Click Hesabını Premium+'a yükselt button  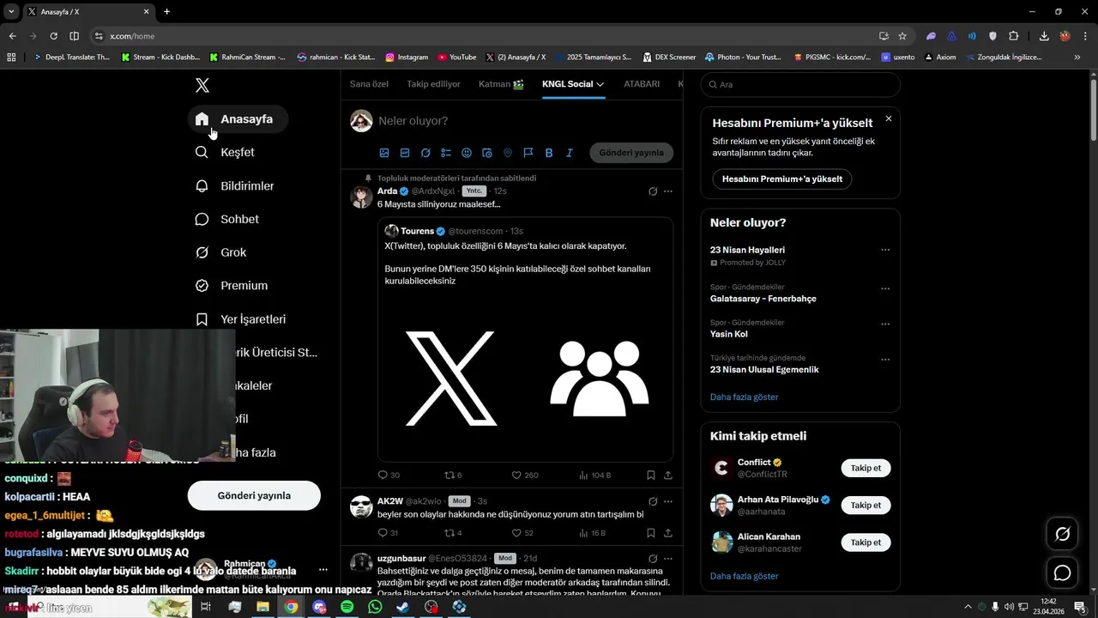click(782, 179)
